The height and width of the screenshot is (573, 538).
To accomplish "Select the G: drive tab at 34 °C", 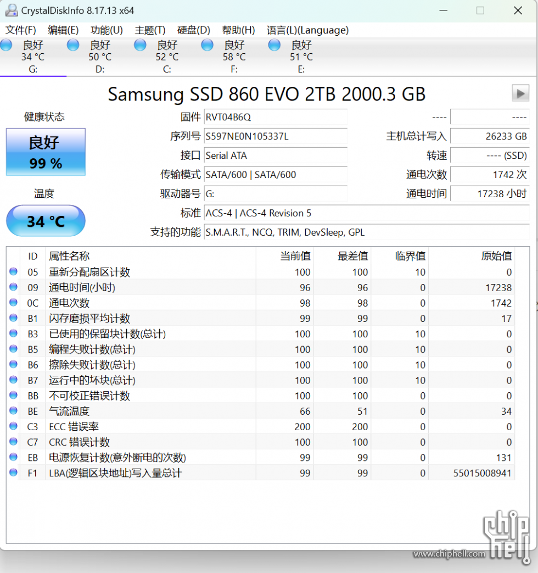I will [33, 57].
